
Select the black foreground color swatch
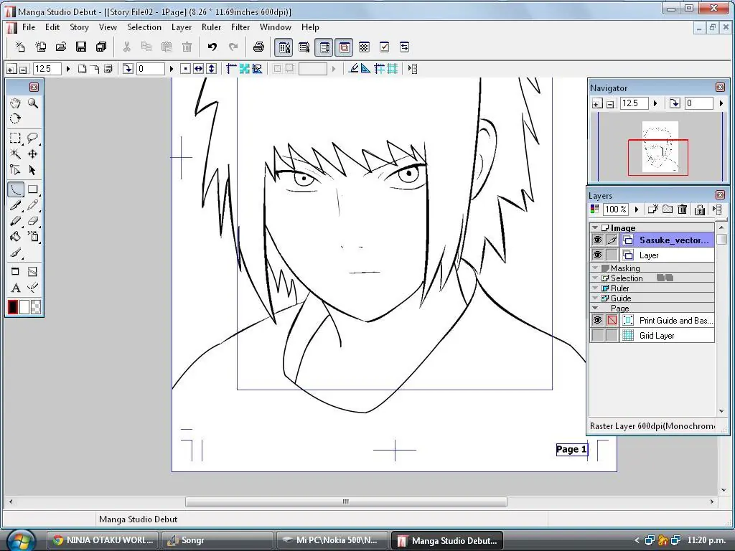(13, 307)
